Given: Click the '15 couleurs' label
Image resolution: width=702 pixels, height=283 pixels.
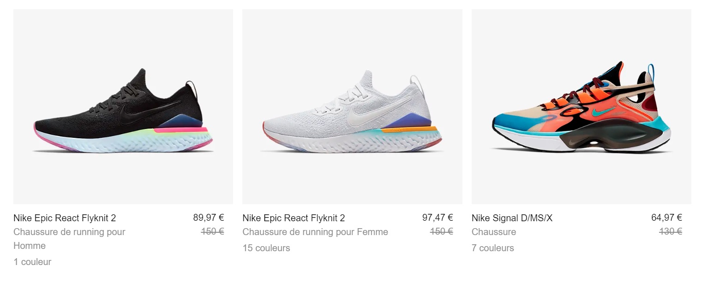Looking at the screenshot, I should [266, 248].
